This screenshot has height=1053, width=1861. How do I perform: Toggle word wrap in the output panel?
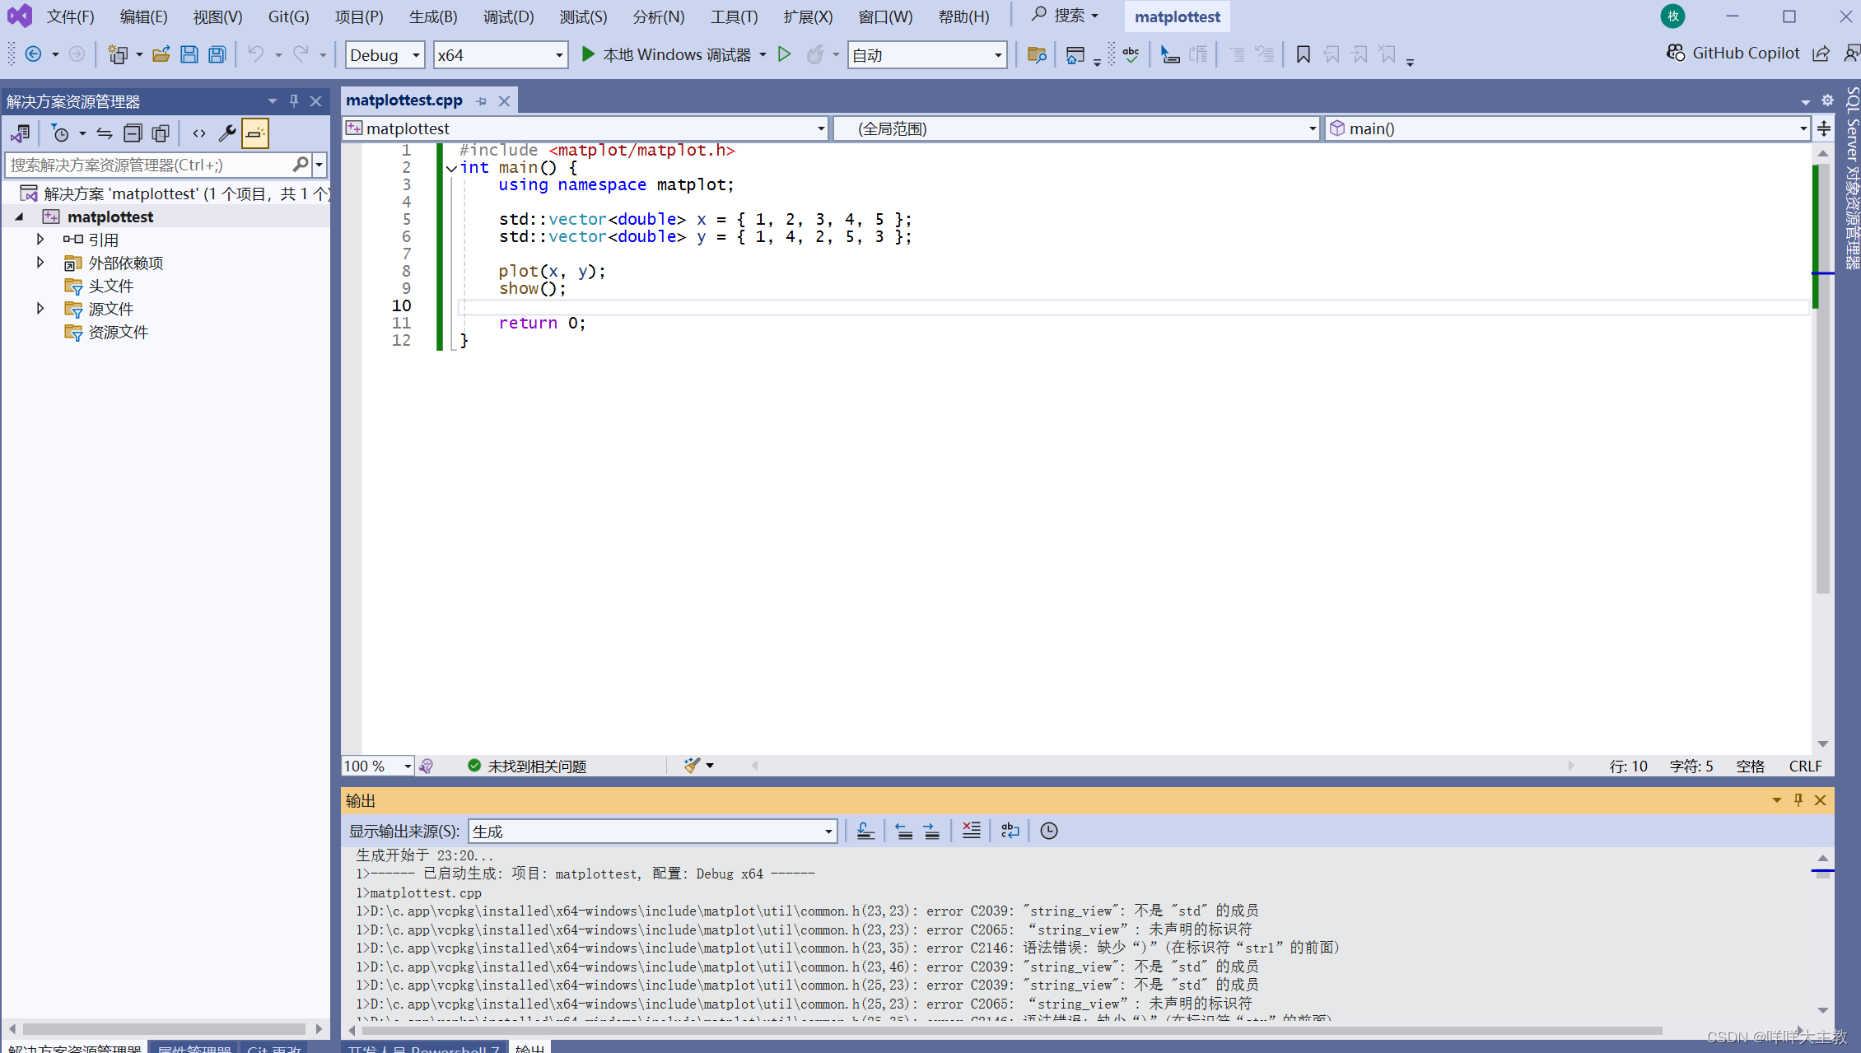1010,831
